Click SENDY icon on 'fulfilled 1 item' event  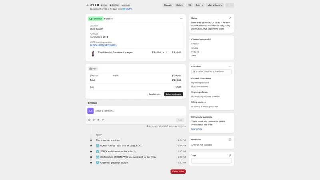pos(98,146)
